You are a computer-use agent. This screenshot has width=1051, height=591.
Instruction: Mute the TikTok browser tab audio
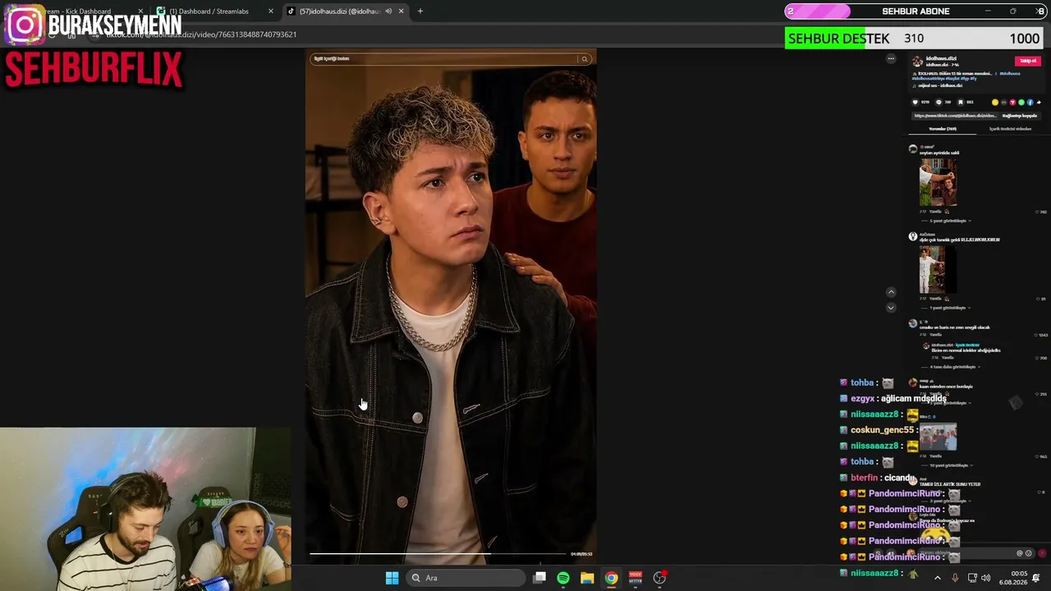[388, 11]
